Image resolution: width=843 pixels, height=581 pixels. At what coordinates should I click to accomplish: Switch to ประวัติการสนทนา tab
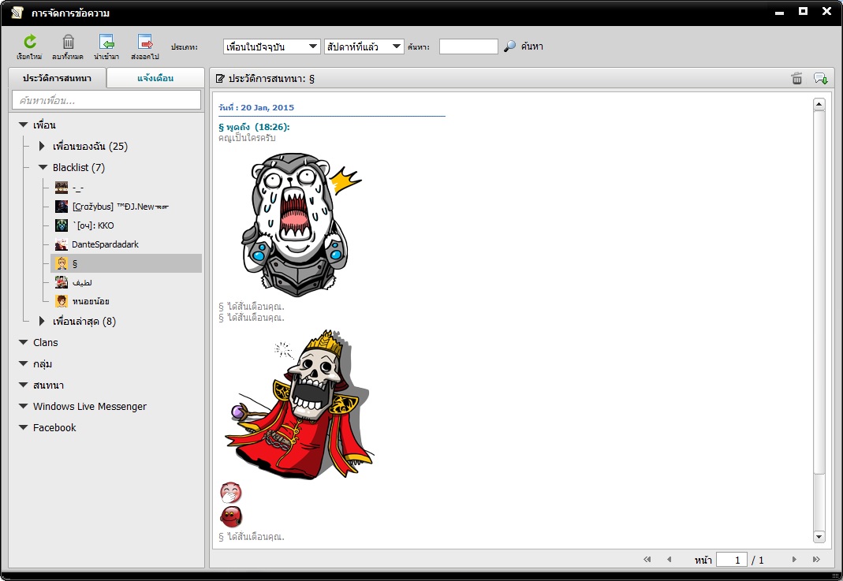[57, 78]
